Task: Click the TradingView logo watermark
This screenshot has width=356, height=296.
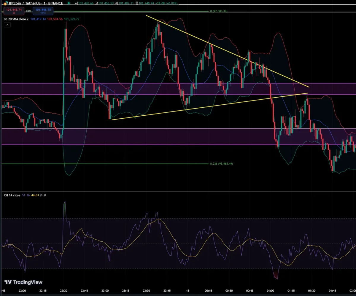Action: (23, 282)
